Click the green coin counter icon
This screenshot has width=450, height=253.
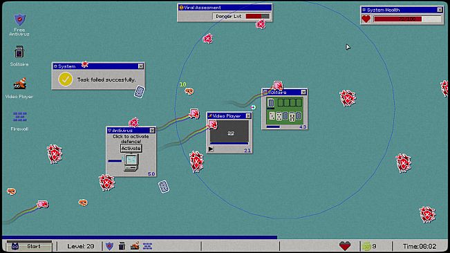[366, 246]
